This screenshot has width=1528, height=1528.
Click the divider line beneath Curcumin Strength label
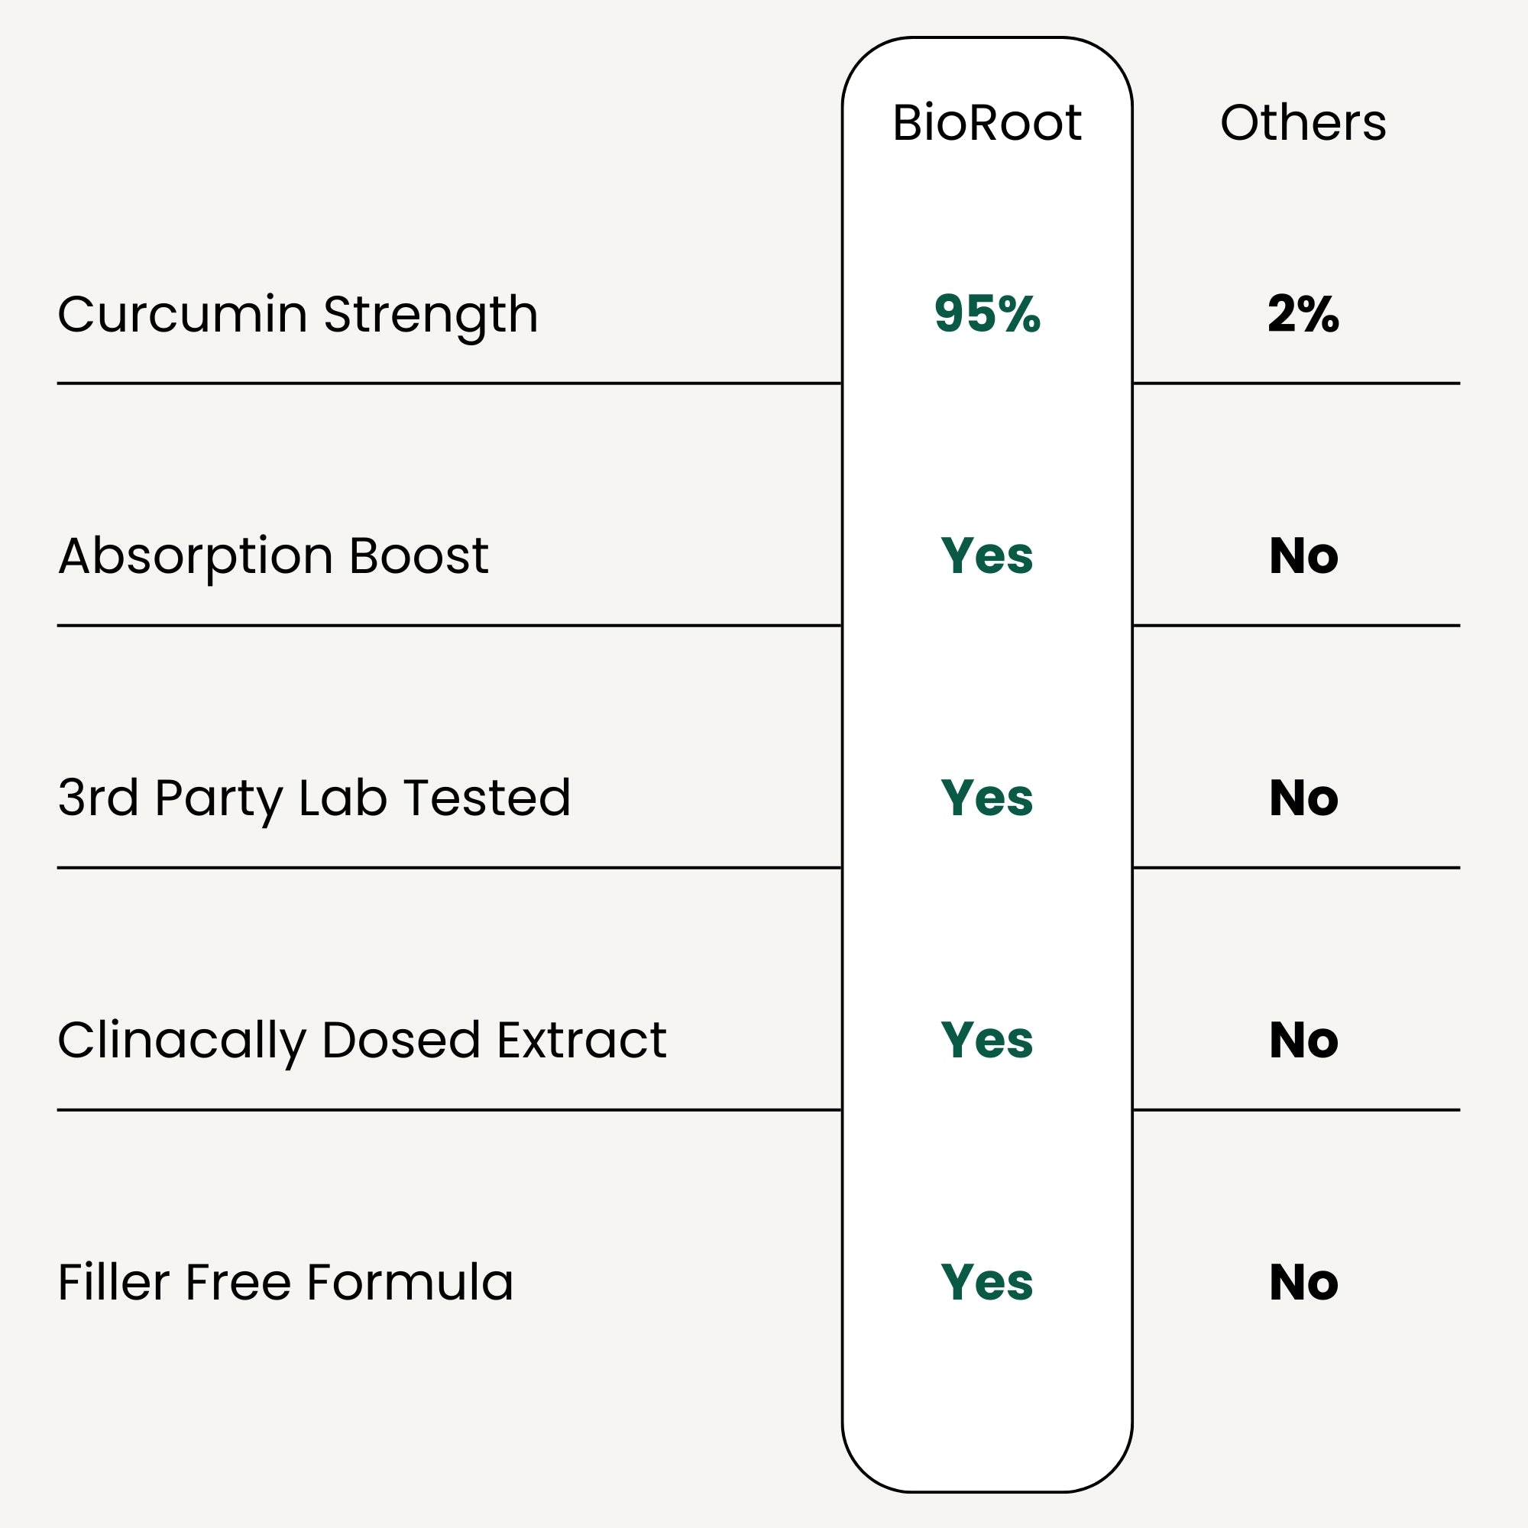pos(448,384)
